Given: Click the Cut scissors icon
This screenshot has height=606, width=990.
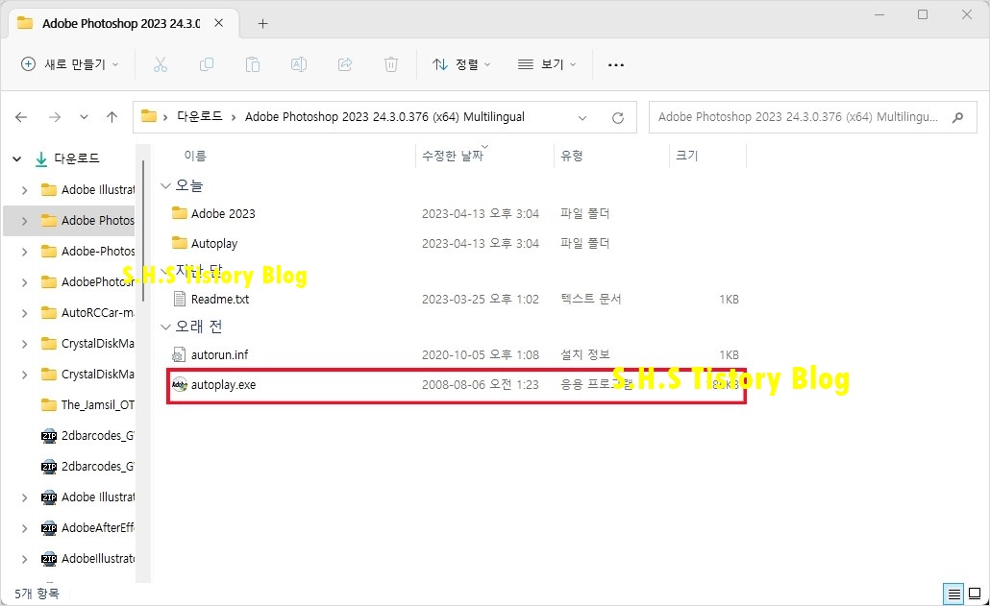Looking at the screenshot, I should coord(161,64).
